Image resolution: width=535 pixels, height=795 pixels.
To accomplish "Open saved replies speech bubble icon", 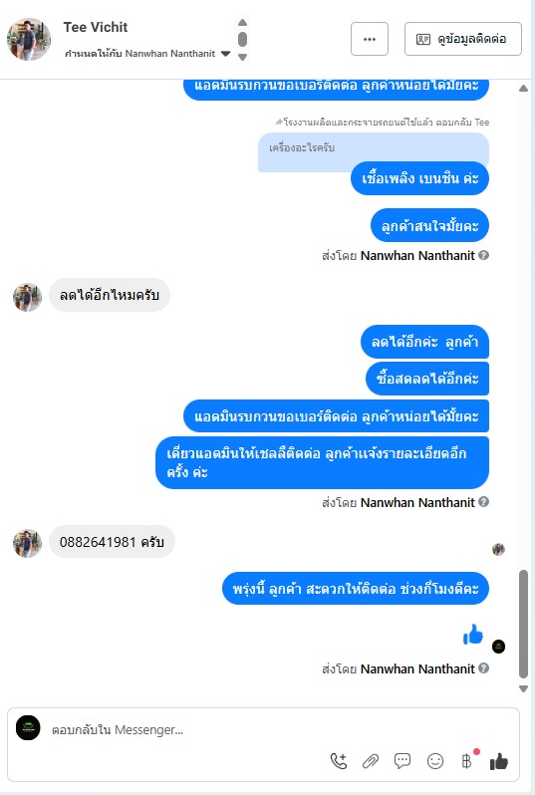I will tap(402, 760).
